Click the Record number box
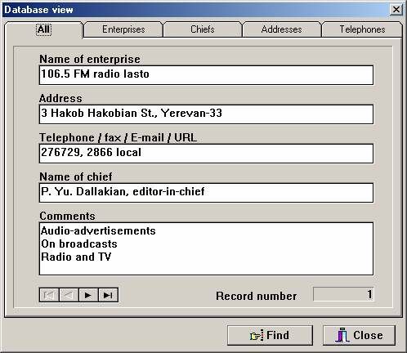Viewport: 407px width, 353px height. click(x=344, y=294)
